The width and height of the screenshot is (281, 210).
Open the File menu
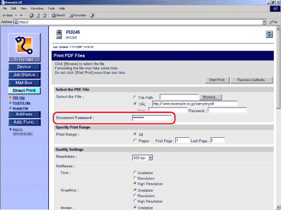[5, 8]
